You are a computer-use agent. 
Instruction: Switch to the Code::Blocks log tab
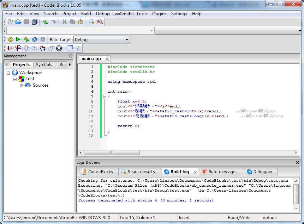tap(98, 172)
